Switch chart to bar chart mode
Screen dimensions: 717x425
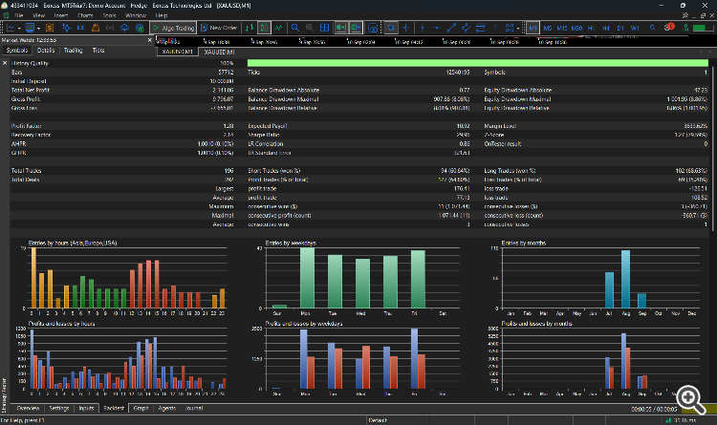coord(250,28)
